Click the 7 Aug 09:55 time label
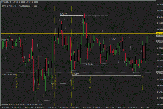This screenshot has height=109, width=163. pos(75,107)
